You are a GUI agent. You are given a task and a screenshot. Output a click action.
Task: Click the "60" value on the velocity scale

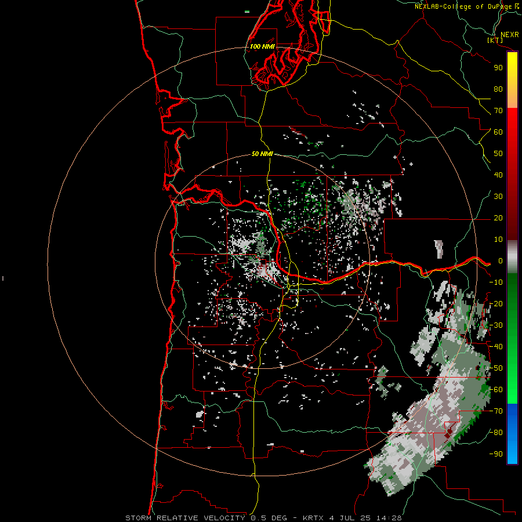tap(498, 132)
